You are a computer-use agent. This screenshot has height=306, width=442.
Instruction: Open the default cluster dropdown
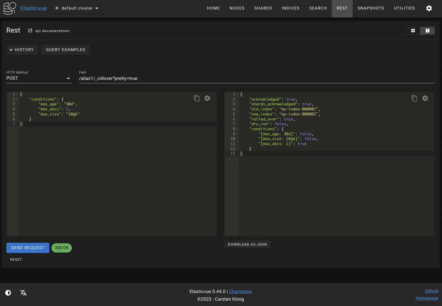[x=77, y=8]
